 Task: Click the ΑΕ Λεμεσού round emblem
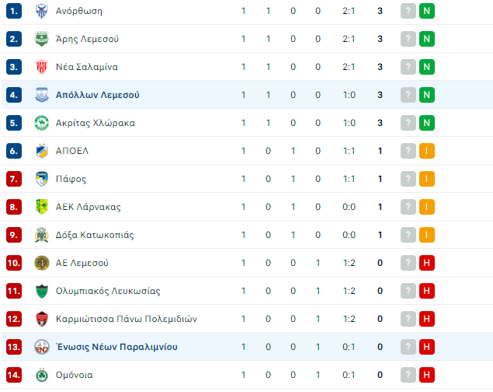[x=41, y=263]
